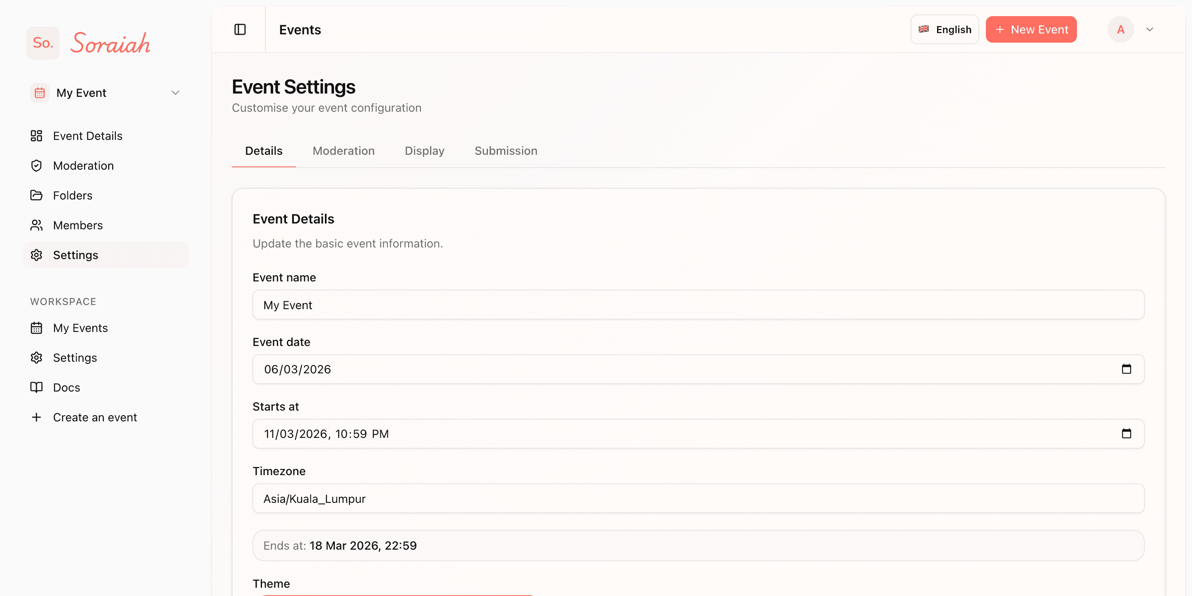Select Create an event in the sidebar
The image size is (1192, 596).
pyautogui.click(x=95, y=416)
